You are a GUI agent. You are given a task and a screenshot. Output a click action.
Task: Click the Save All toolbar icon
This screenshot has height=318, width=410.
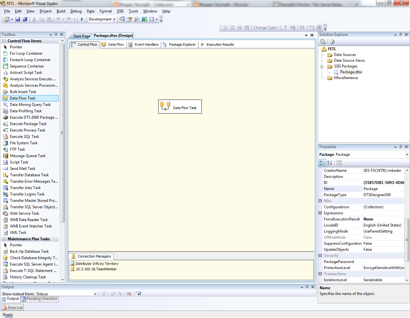coord(25,19)
